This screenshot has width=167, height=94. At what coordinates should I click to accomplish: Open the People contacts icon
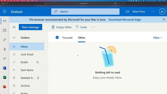(x=5, y=40)
